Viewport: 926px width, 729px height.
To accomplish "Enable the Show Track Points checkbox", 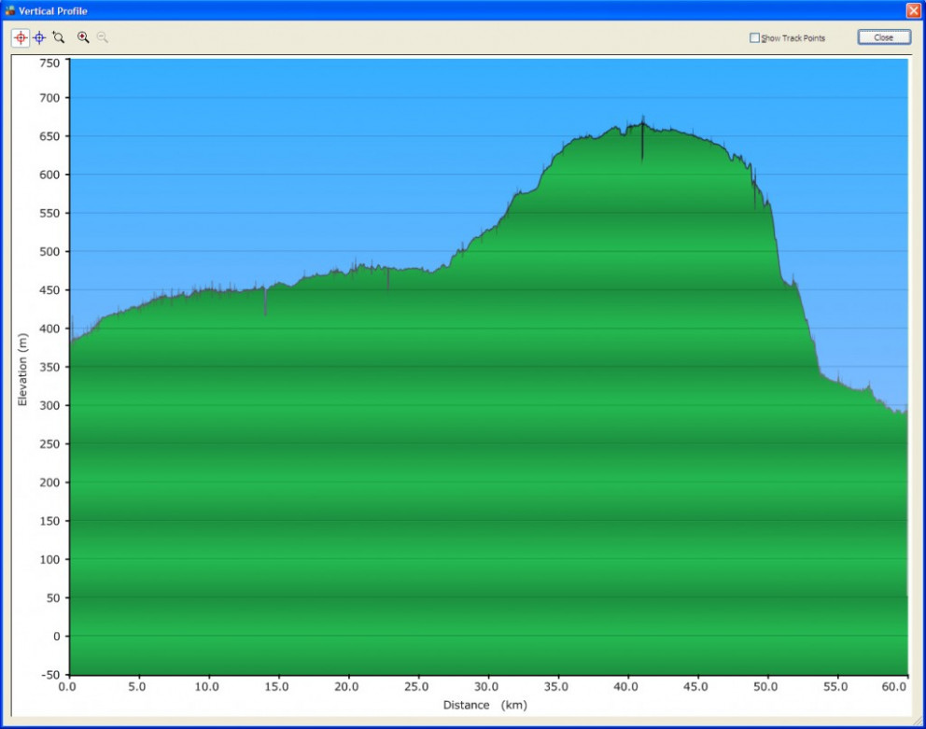I will [755, 38].
